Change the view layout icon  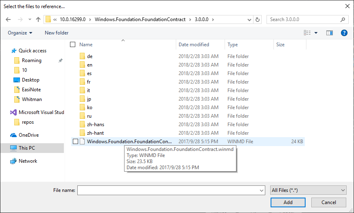[x=307, y=33]
